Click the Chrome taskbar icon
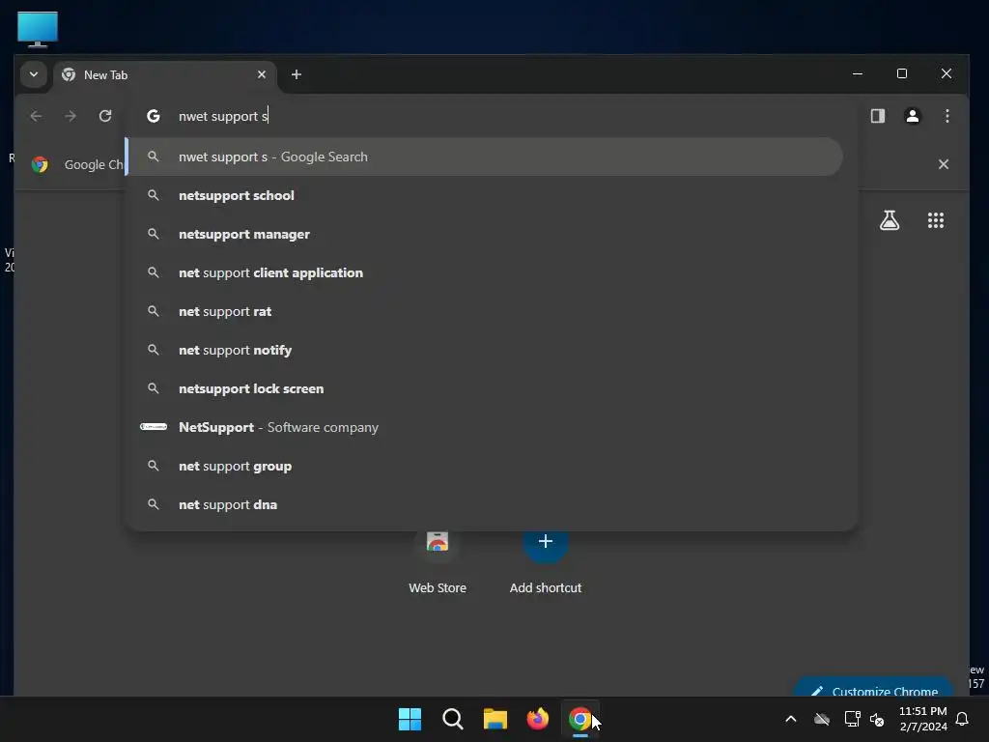This screenshot has width=989, height=742. pyautogui.click(x=580, y=719)
